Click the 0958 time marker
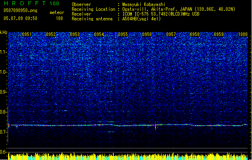Image resolution: width=252 pixels, height=160 pixels. [195, 34]
